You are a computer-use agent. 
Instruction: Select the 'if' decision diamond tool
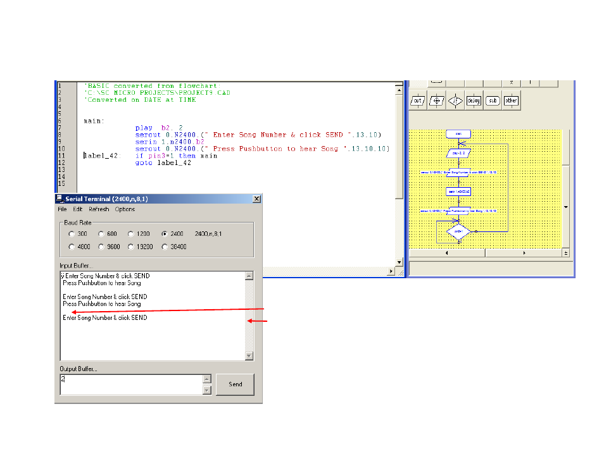(455, 101)
